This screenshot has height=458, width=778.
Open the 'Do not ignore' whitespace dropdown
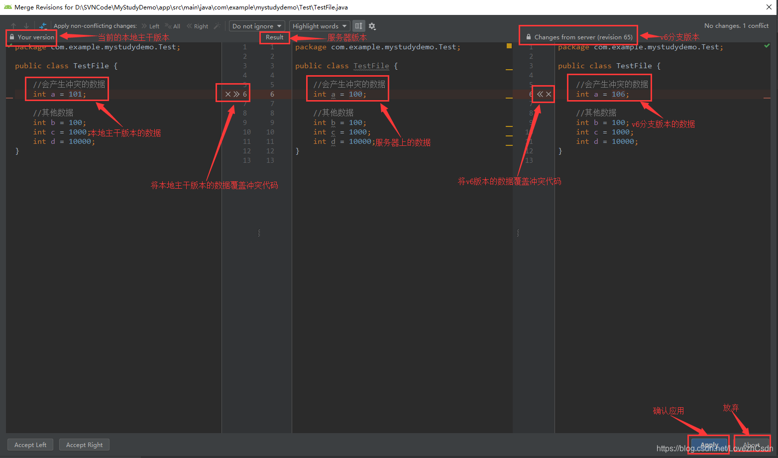tap(257, 26)
